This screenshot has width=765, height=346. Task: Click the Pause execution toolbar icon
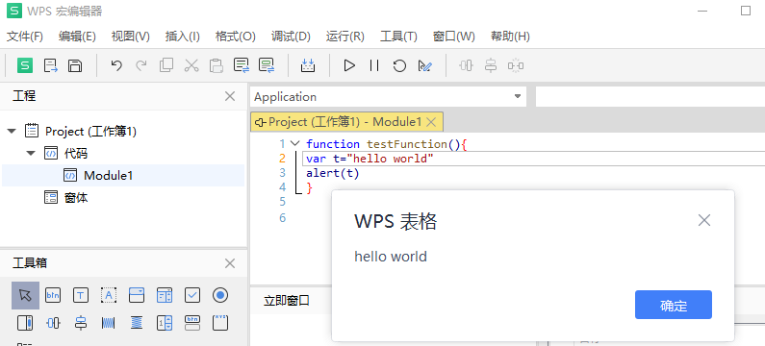[x=374, y=65]
